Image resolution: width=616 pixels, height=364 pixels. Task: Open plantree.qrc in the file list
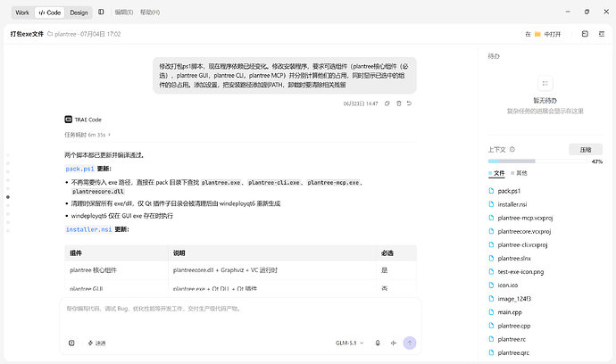(513, 352)
